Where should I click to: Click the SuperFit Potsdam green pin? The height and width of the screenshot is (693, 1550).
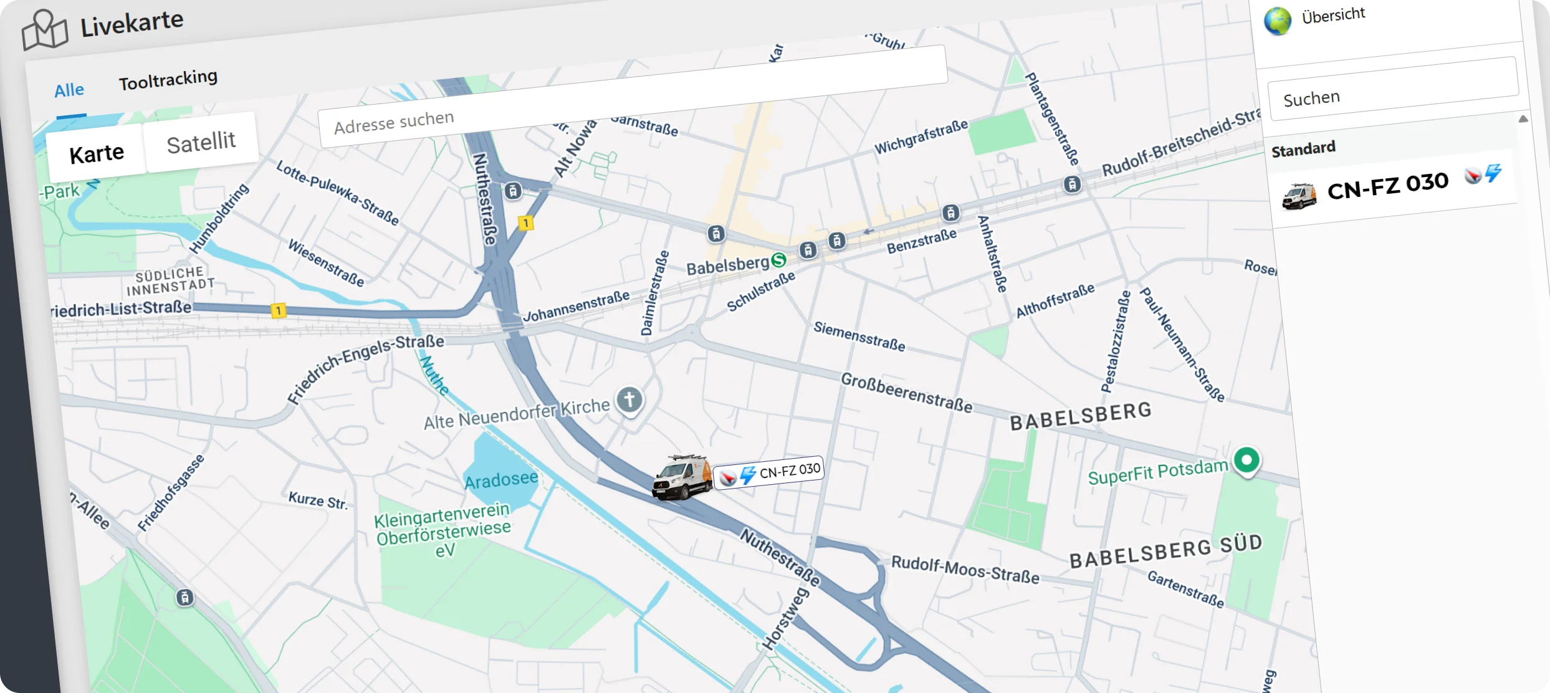1246,462
